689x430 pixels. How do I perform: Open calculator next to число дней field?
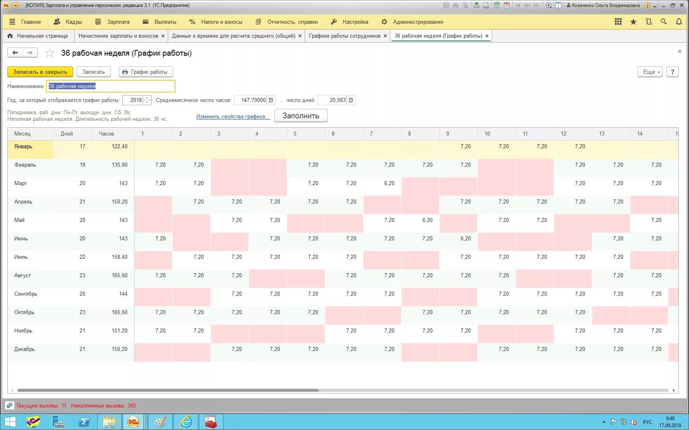[x=351, y=100]
